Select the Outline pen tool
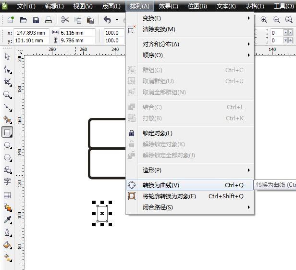Screen dimensions: 296x270 pos(8,232)
